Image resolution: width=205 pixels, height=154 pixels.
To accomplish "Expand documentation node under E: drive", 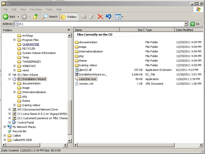I will (x=14, y=83).
